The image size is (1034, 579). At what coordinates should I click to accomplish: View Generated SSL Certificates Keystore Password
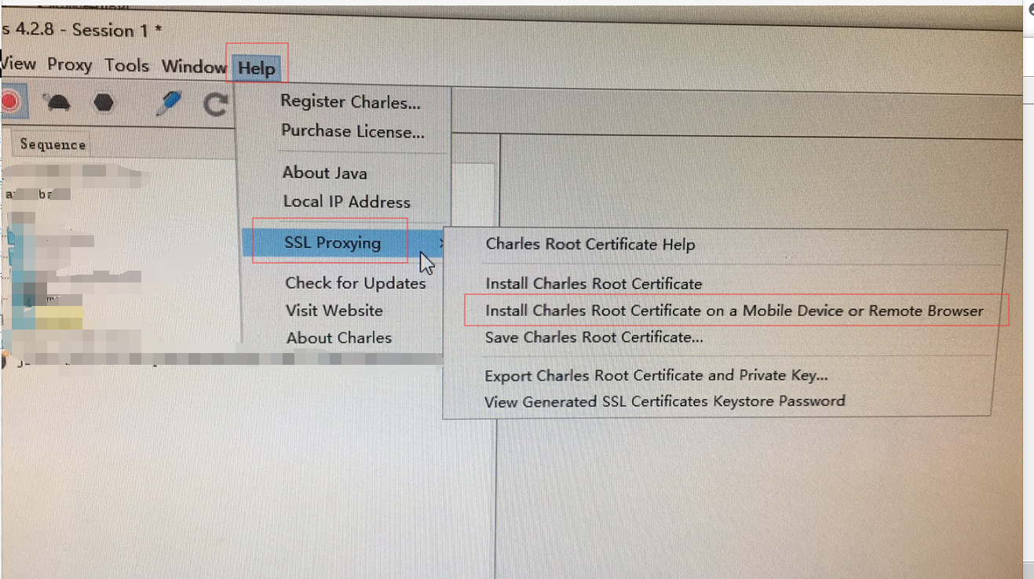665,402
